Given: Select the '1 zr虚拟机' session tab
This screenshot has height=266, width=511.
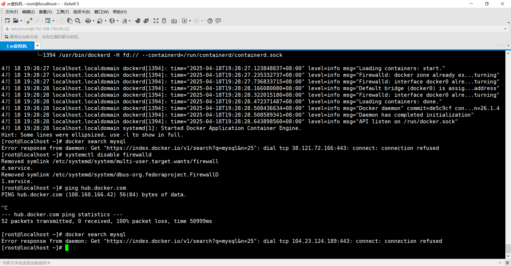Looking at the screenshot, I should (17, 46).
